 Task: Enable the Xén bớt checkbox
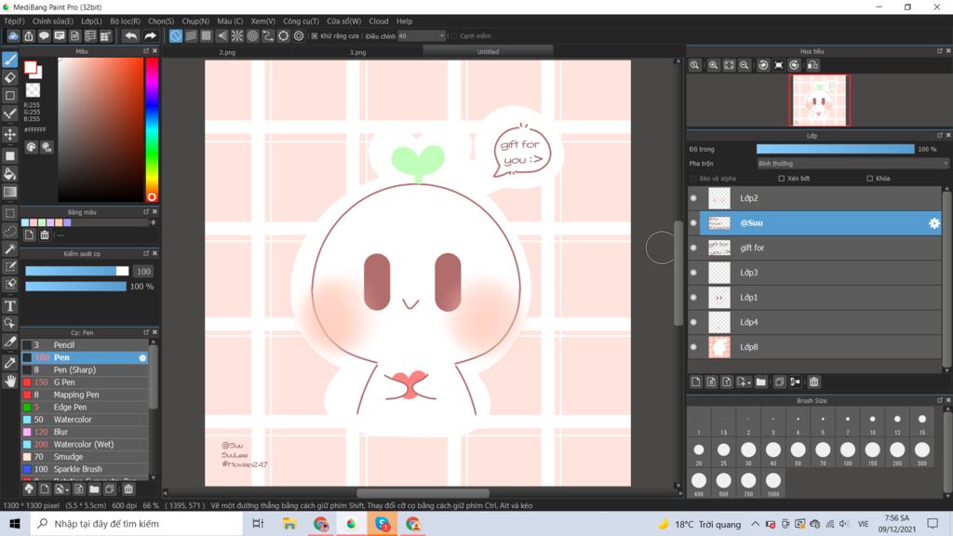tap(782, 179)
